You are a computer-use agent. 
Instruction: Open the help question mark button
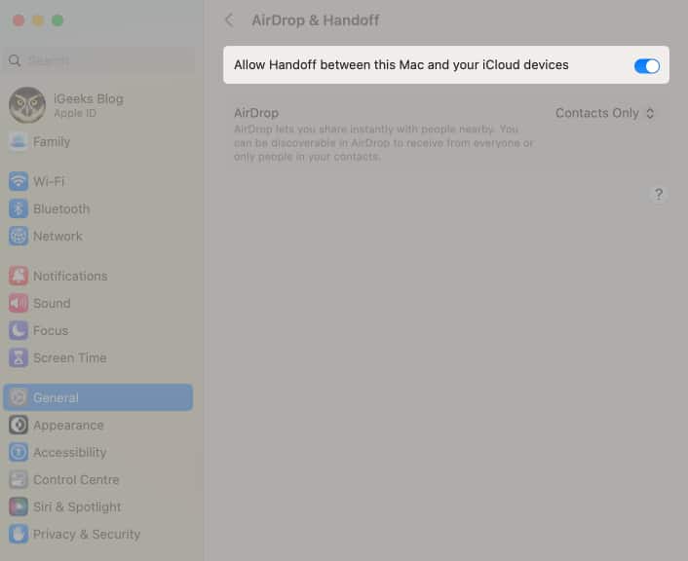tap(658, 194)
